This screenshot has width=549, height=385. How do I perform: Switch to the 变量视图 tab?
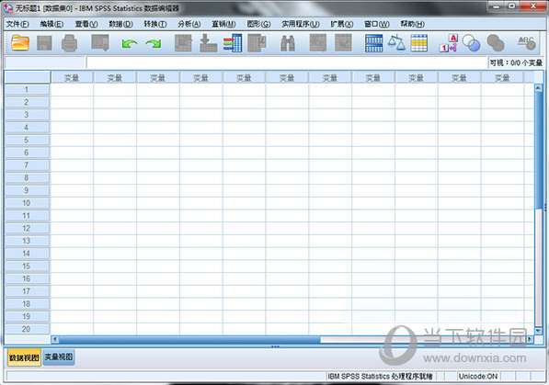click(59, 357)
